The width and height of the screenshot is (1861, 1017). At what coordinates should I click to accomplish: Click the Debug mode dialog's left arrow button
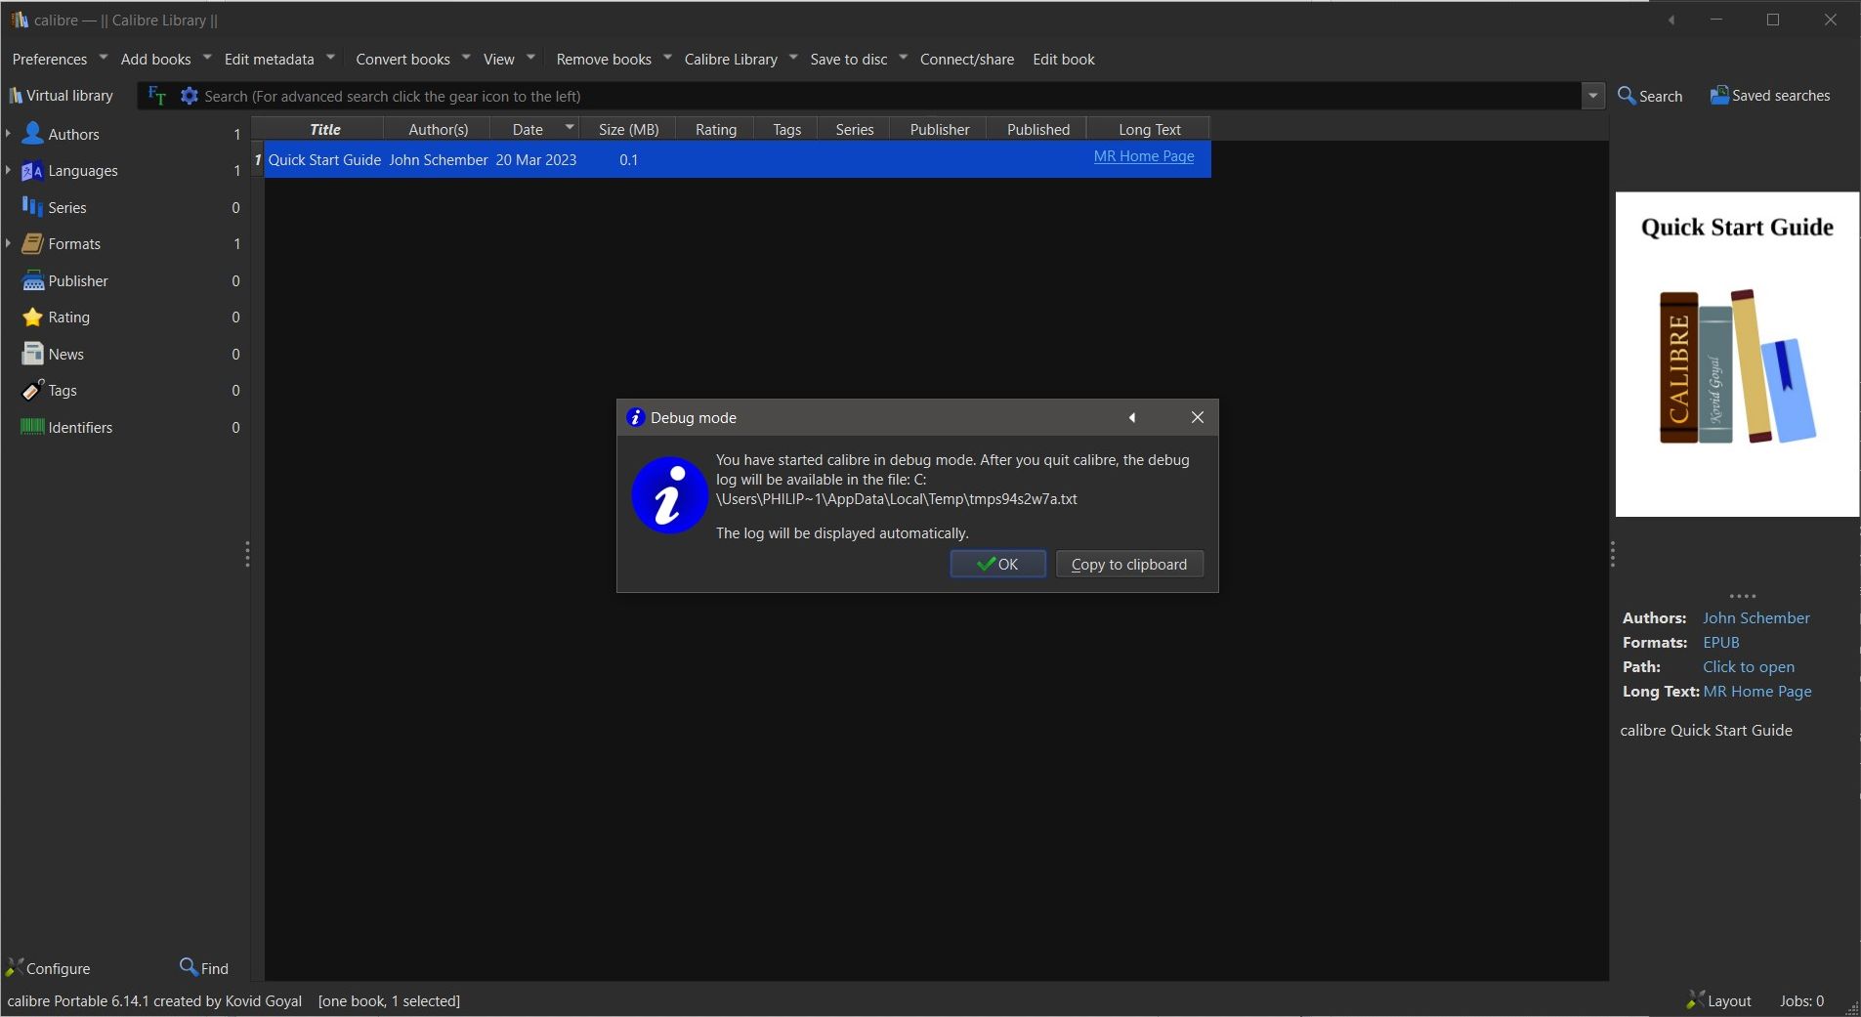click(x=1132, y=417)
